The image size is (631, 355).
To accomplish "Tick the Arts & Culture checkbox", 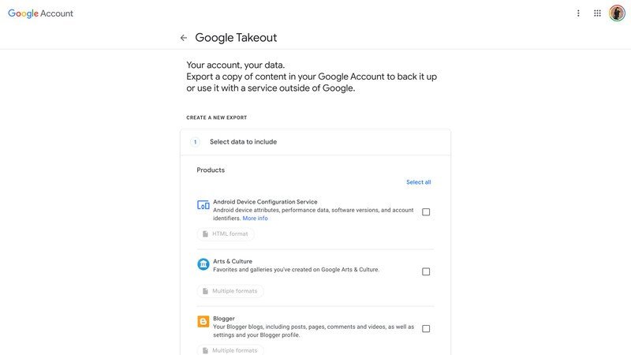I will point(426,271).
